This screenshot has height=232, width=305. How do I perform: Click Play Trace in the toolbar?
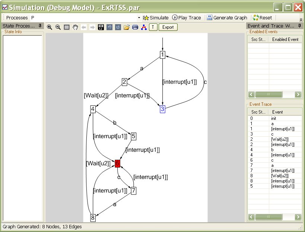click(187, 18)
